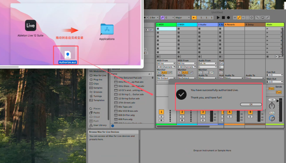The width and height of the screenshot is (286, 163).
Task: Toggle the Follow playback icon
Action: click(194, 17)
